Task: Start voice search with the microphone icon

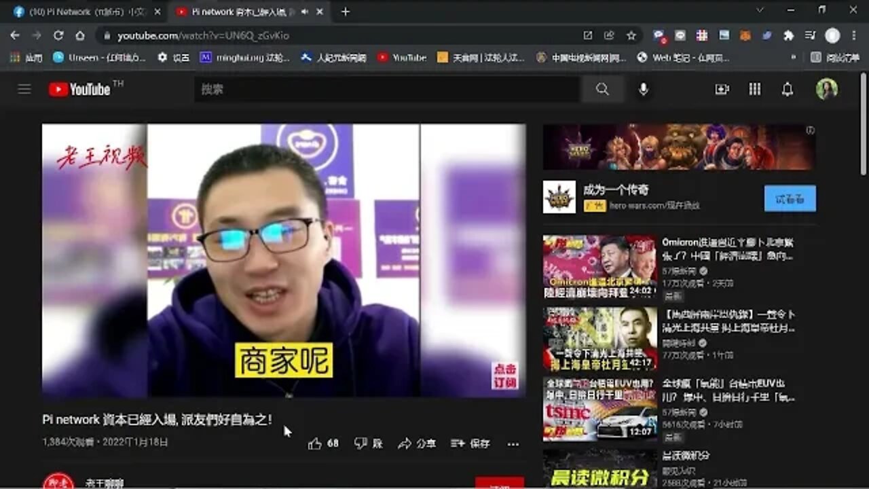Action: [x=643, y=89]
